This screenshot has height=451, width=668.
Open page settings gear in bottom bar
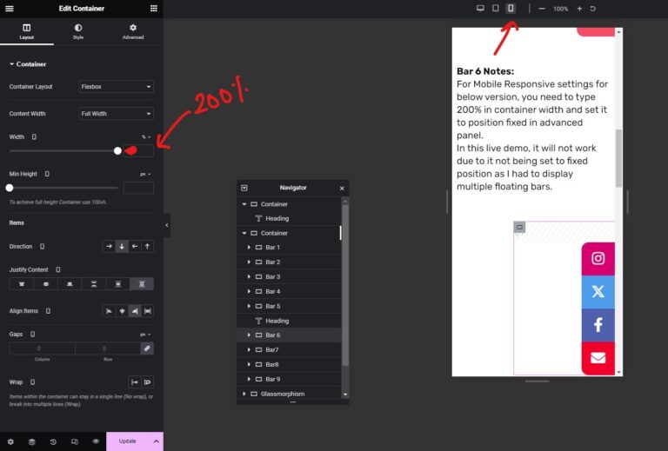click(x=10, y=441)
